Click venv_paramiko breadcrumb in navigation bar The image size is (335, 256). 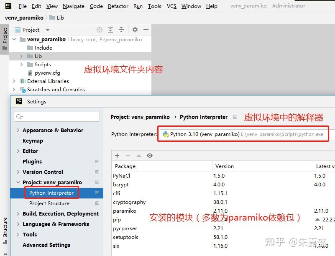tap(24, 18)
